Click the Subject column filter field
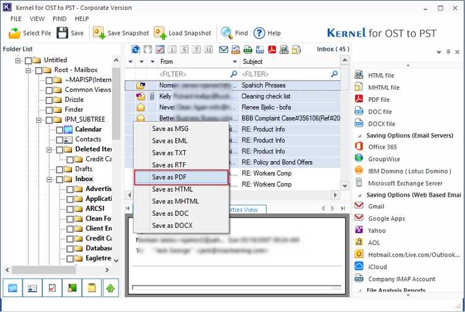The height and width of the screenshot is (312, 465). point(290,74)
